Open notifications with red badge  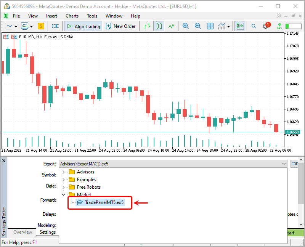coord(266,26)
